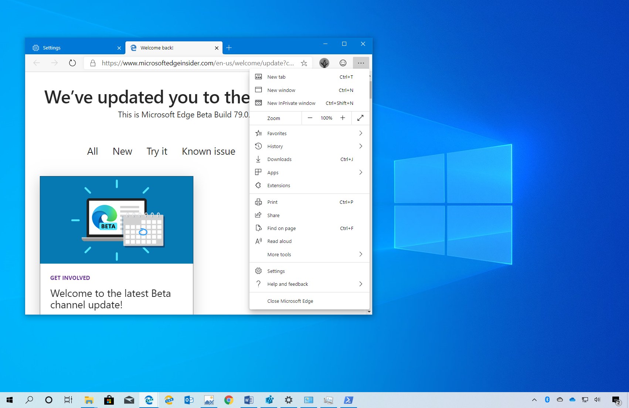The height and width of the screenshot is (408, 629).
Task: Choose New window from the menu
Action: coord(310,90)
